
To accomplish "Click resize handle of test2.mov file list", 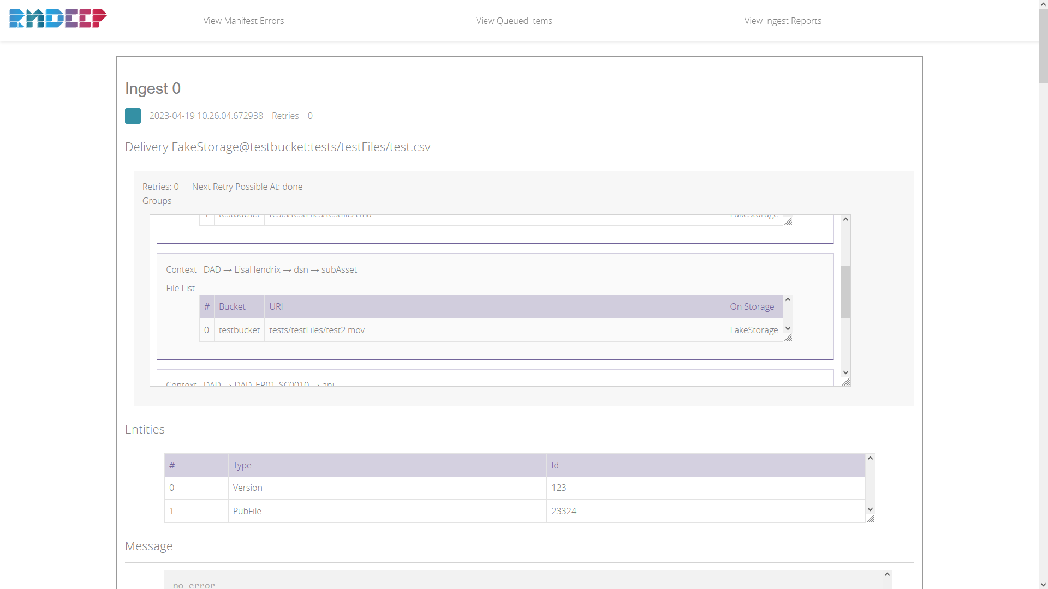I will tap(788, 338).
